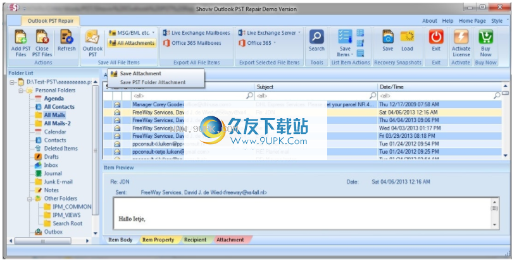Viewport: 512px width, 261px height.
Task: Click the All Attachments button
Action: tap(132, 43)
